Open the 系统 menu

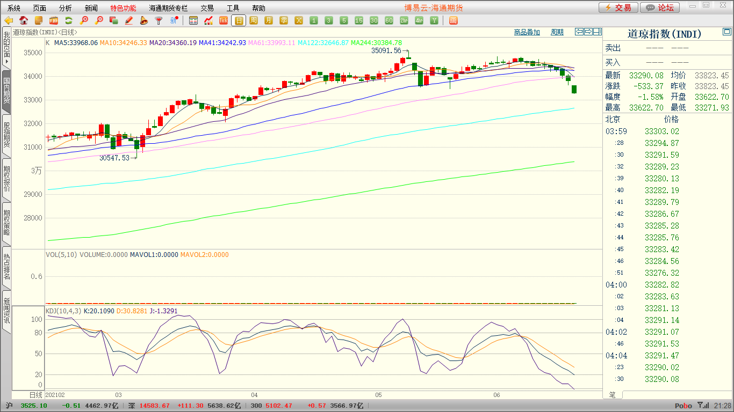14,8
